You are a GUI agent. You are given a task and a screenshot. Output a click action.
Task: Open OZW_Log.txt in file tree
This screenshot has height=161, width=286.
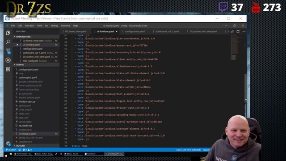[x=36, y=110]
